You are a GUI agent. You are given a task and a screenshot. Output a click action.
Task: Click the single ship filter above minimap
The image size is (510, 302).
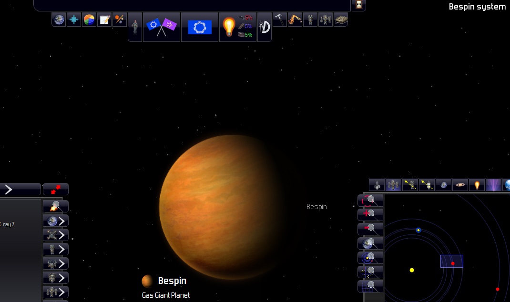(377, 185)
